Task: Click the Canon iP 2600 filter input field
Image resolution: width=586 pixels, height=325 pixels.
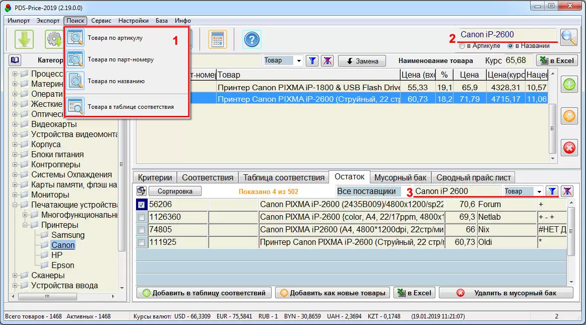Action: click(x=456, y=191)
